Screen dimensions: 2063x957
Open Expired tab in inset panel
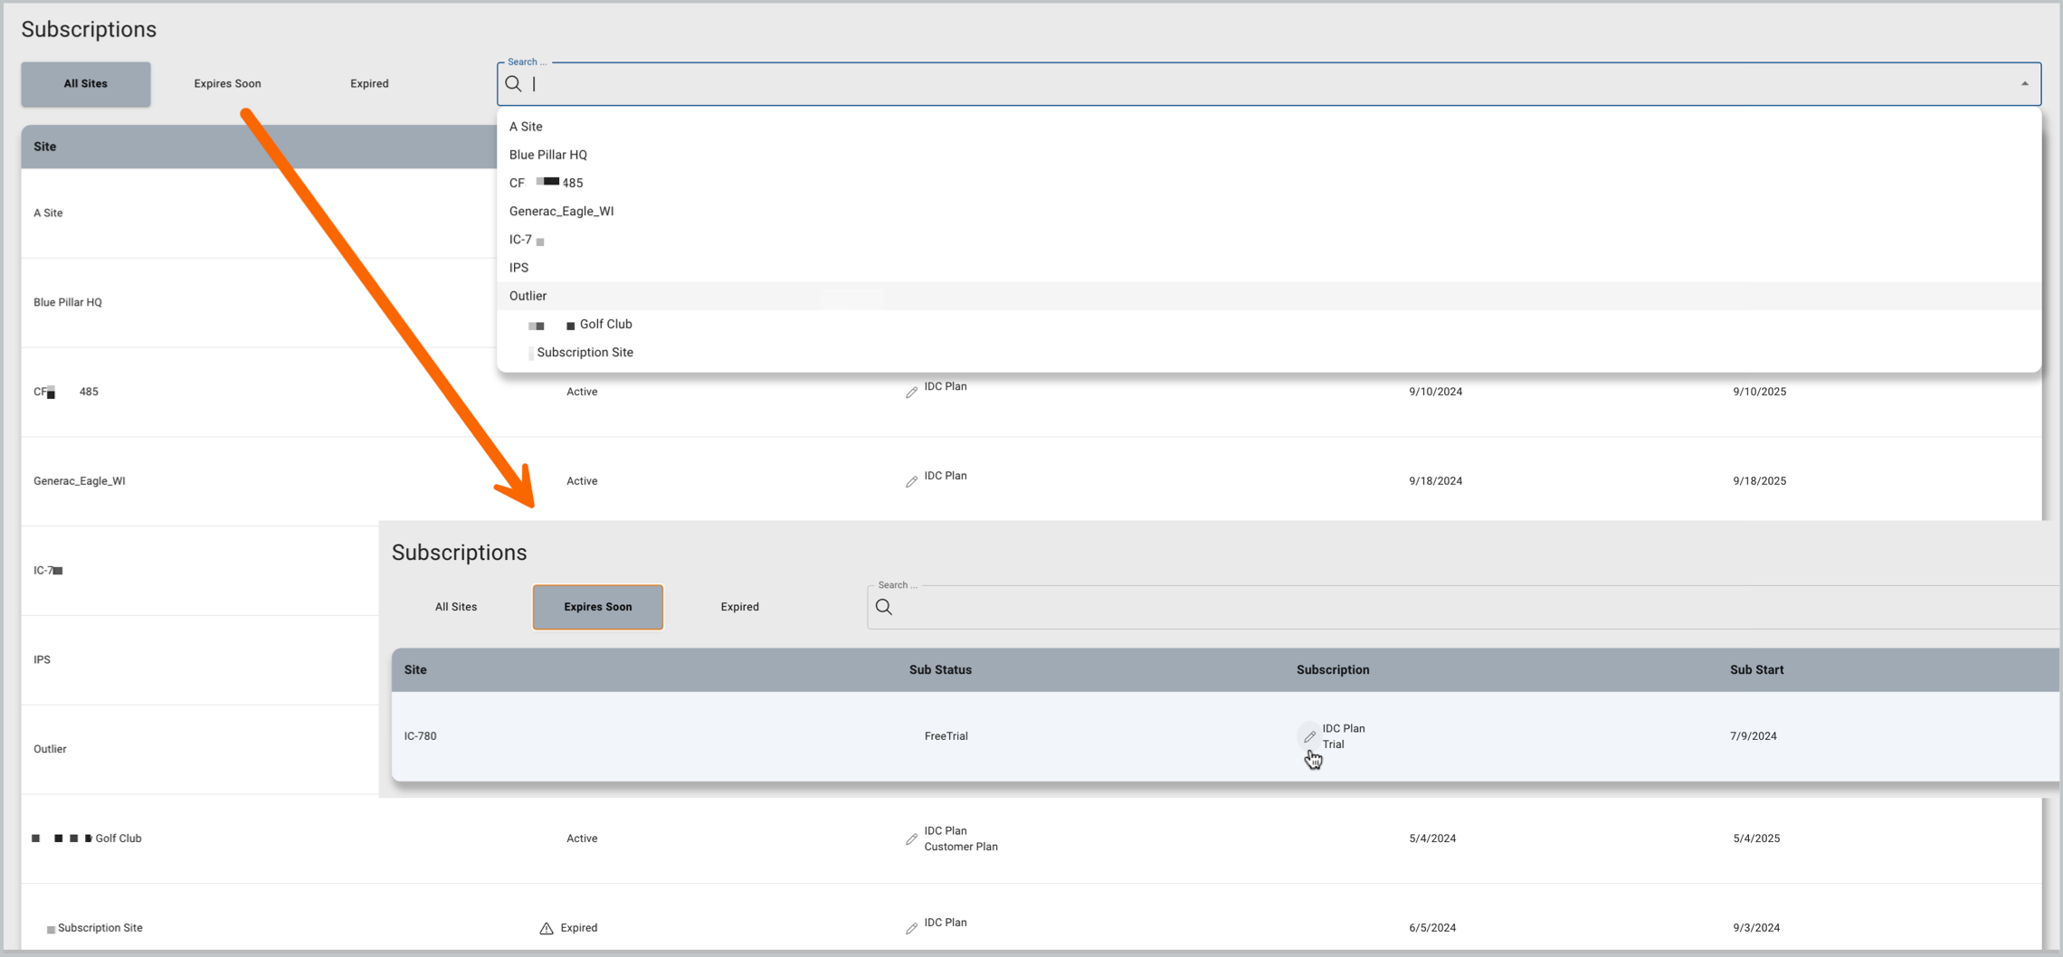tap(740, 607)
